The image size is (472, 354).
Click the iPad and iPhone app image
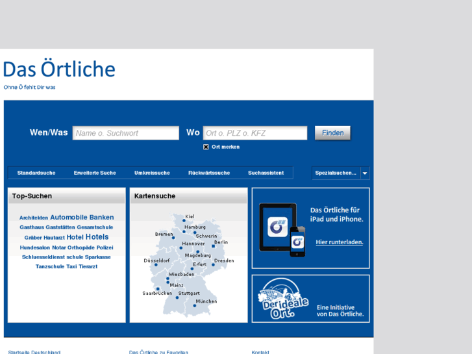[x=282, y=230]
